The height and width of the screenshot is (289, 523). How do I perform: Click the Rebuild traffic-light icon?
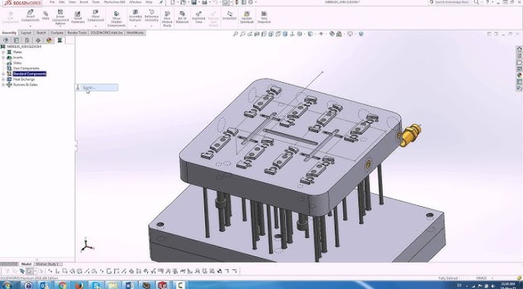tap(237, 2)
